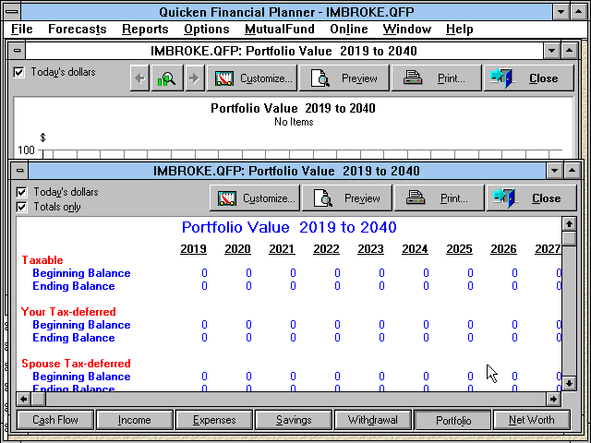Image resolution: width=591 pixels, height=443 pixels.
Task: Switch to the Net Worth tab
Action: 532,420
